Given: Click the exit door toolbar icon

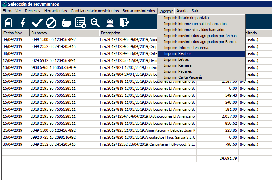Looking at the screenshot, I should 124,23.
